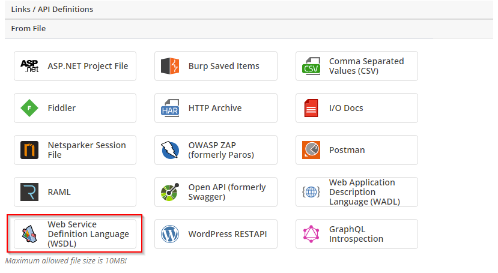Screen dimensions: 498x273
Task: Open the Links / API Definitions header
Action: click(x=52, y=9)
